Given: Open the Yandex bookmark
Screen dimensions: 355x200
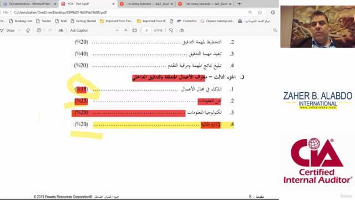Looking at the screenshot, I should coord(44,21).
